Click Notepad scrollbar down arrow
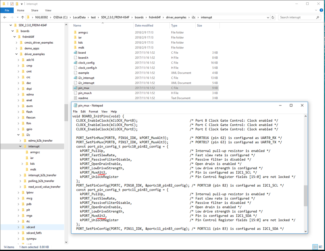 pos(305,231)
